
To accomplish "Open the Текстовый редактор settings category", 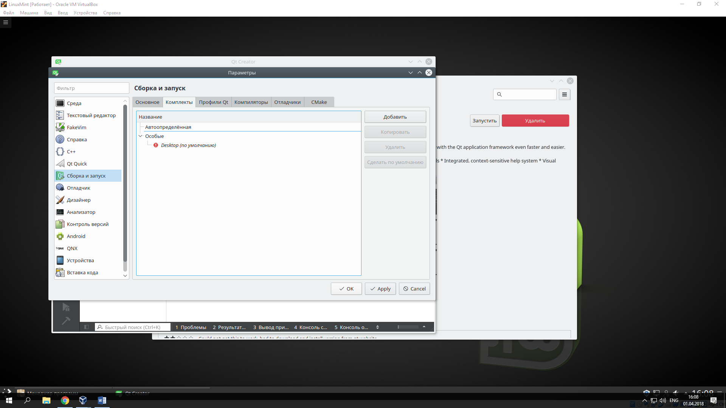I will 88,115.
